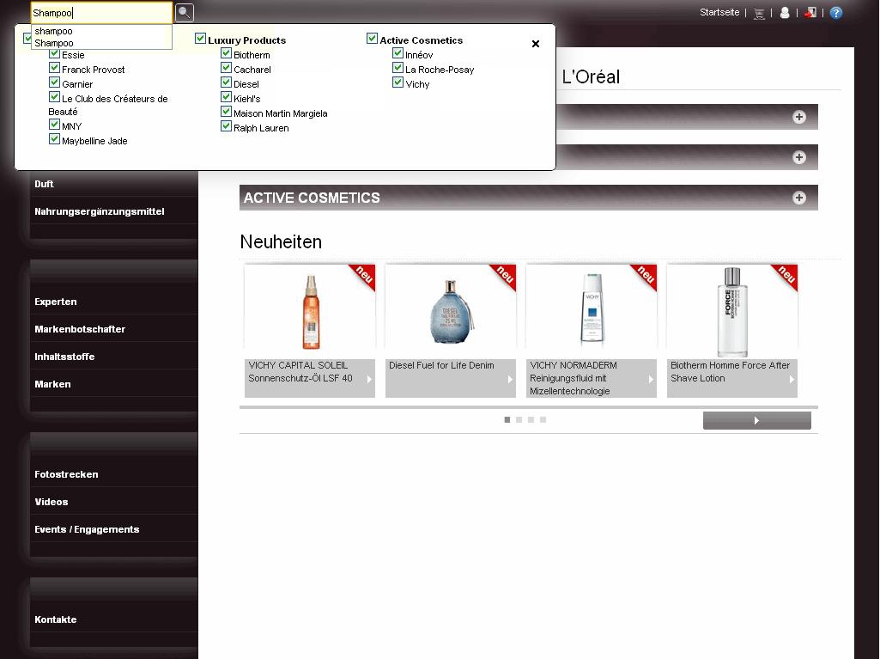Uncheck the La Roche-Posay checkbox
Screen dimensions: 880x659
tap(398, 69)
